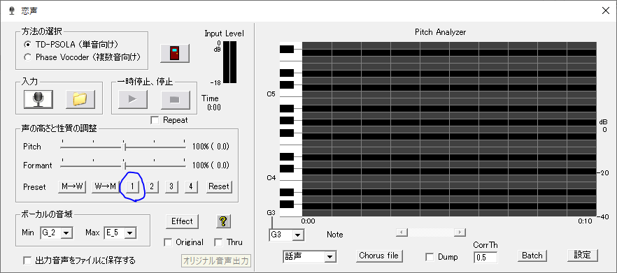Click the Pitch slider handle
Image resolution: width=617 pixels, height=273 pixels.
125,147
